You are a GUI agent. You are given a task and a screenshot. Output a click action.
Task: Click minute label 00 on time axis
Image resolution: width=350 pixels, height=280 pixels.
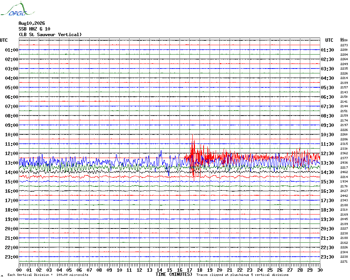point(19,270)
